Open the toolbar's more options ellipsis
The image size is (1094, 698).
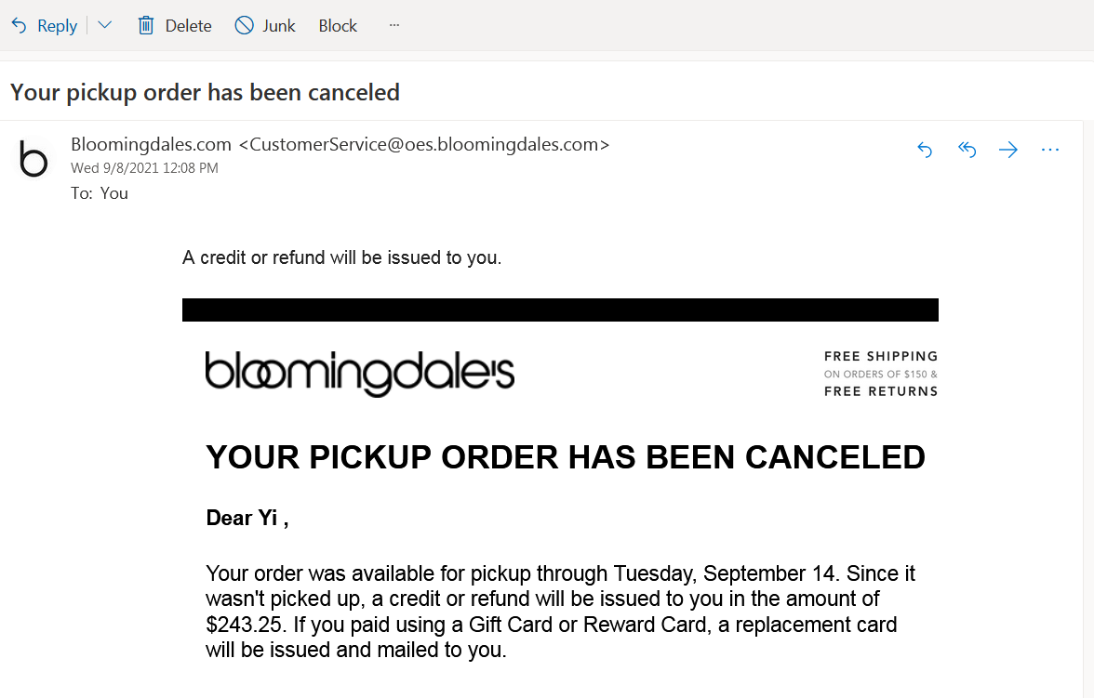pyautogui.click(x=394, y=25)
